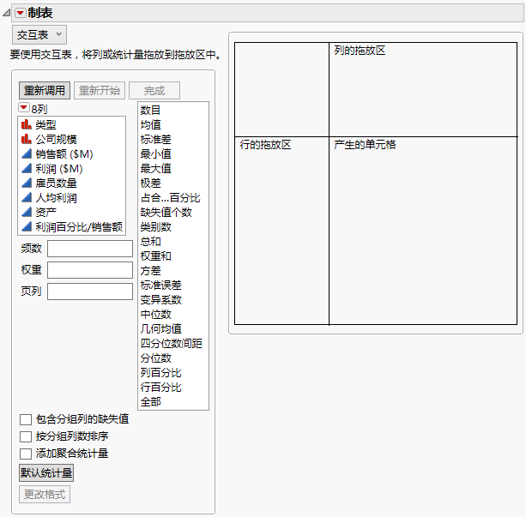Click the continuous icon beside 雇员数量

click(x=27, y=183)
